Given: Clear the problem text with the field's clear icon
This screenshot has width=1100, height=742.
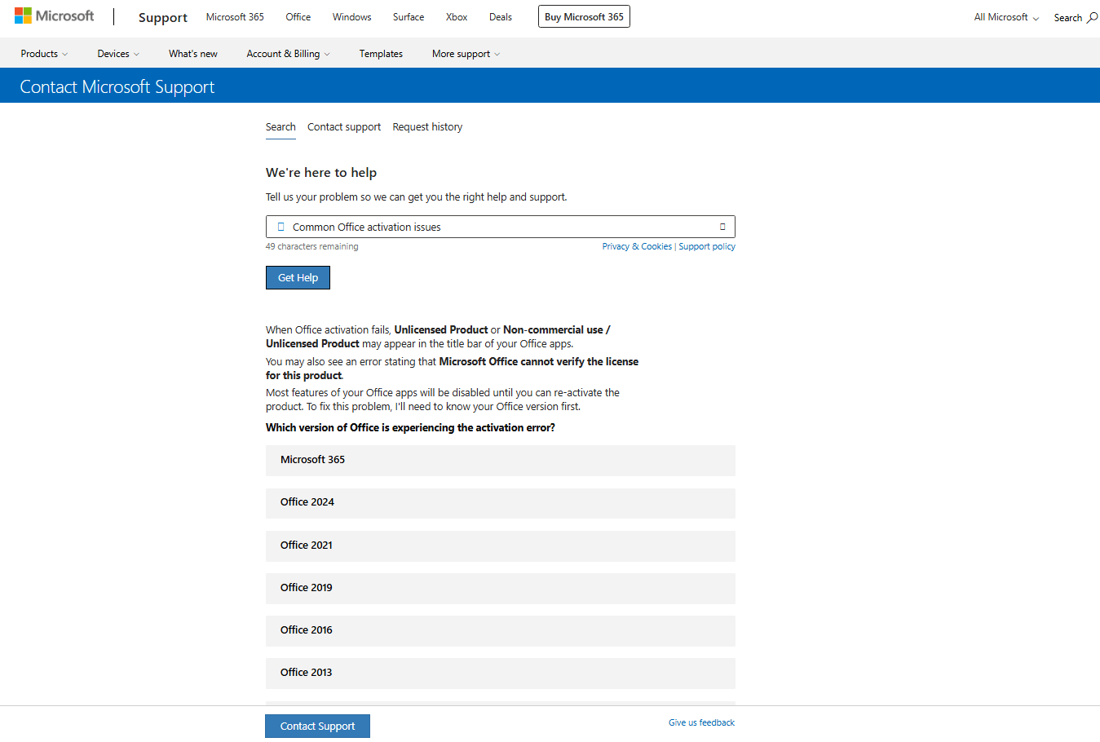Looking at the screenshot, I should click(x=722, y=227).
